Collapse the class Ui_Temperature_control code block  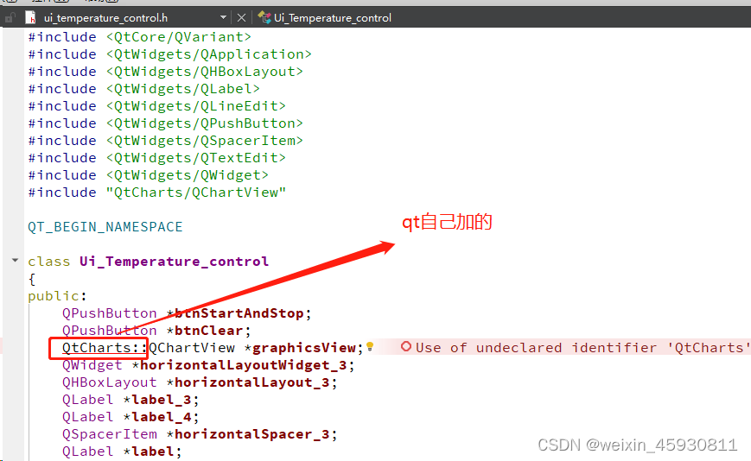[x=15, y=260]
